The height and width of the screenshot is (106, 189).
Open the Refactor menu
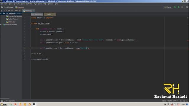(29, 4)
